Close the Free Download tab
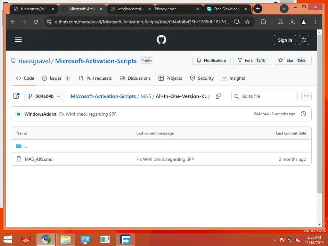This screenshot has width=328, height=246. 246,9
